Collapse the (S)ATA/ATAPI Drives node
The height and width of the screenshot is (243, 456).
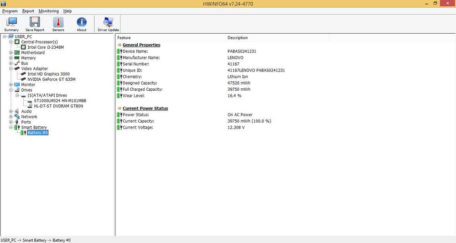tap(17, 95)
